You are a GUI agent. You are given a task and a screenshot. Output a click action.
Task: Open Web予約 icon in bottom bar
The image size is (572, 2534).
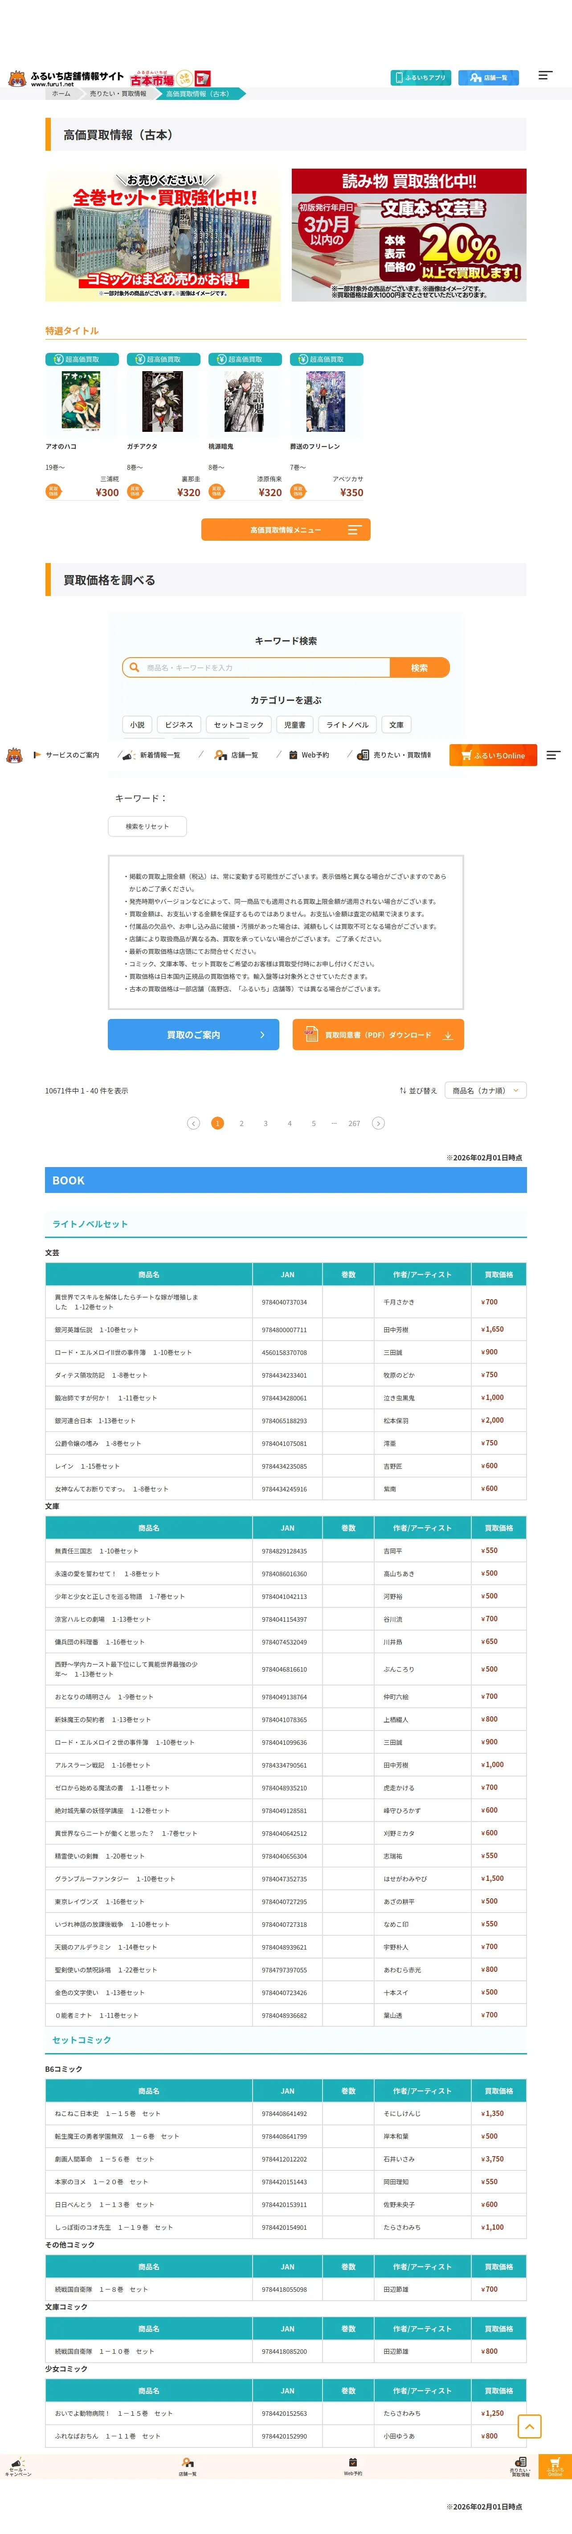coord(353,2466)
